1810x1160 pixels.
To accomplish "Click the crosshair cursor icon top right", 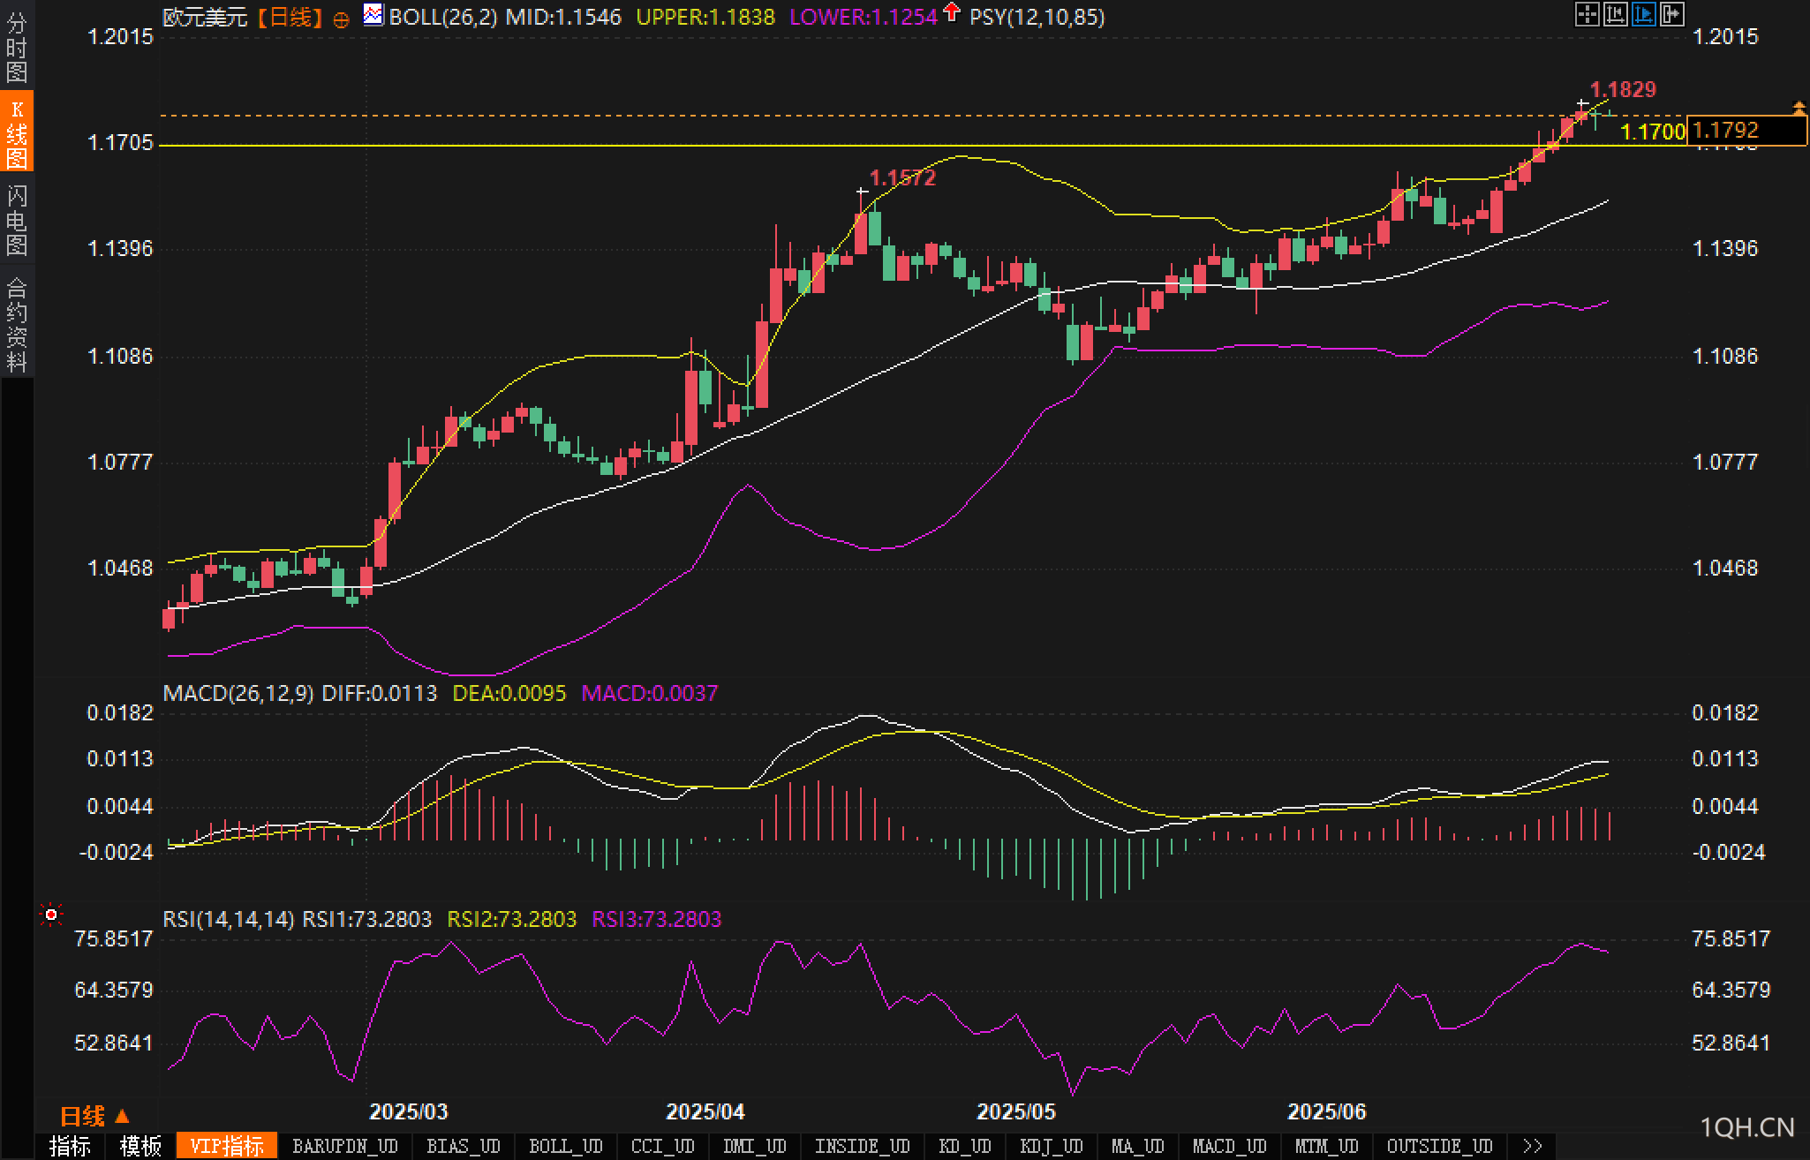I will click(1587, 14).
